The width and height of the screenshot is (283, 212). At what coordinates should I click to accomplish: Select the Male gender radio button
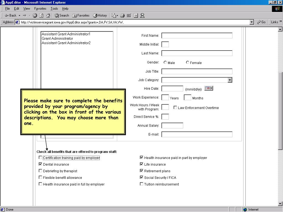pos(165,62)
